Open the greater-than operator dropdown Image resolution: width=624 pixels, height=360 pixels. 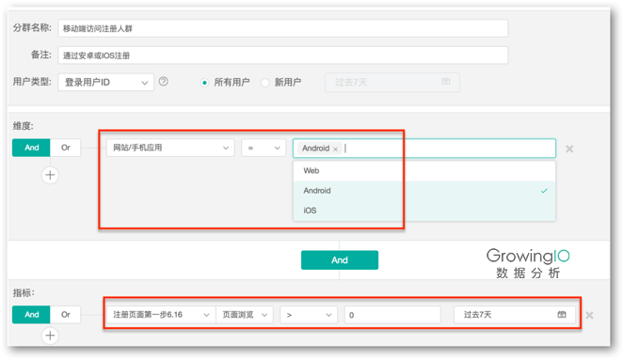click(x=309, y=315)
